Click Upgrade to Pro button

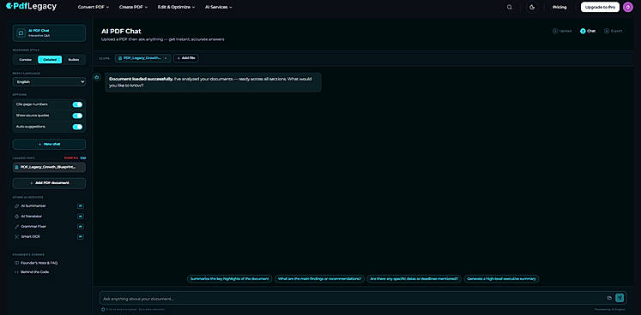(600, 7)
